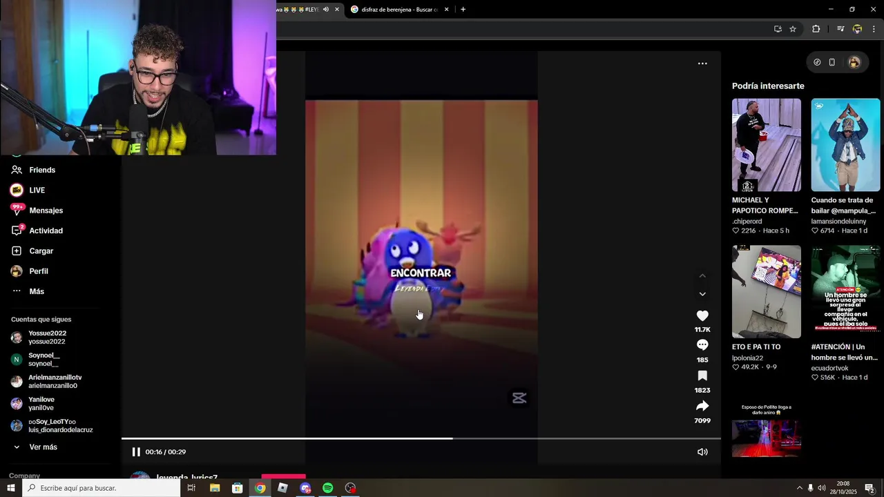
Task: Share the video via arrow icon
Action: coord(702,406)
